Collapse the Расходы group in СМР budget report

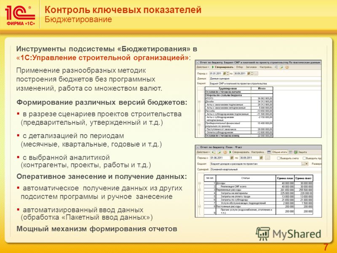(x=199, y=111)
